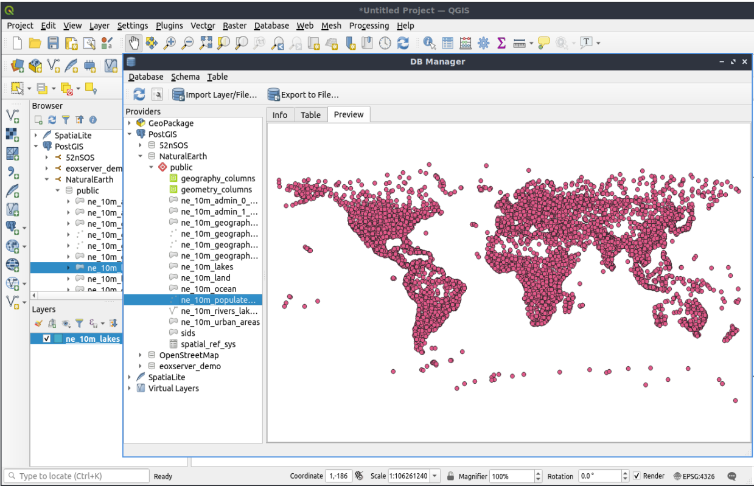The height and width of the screenshot is (486, 754).
Task: Open the scale dropdown in status bar
Action: [x=435, y=476]
